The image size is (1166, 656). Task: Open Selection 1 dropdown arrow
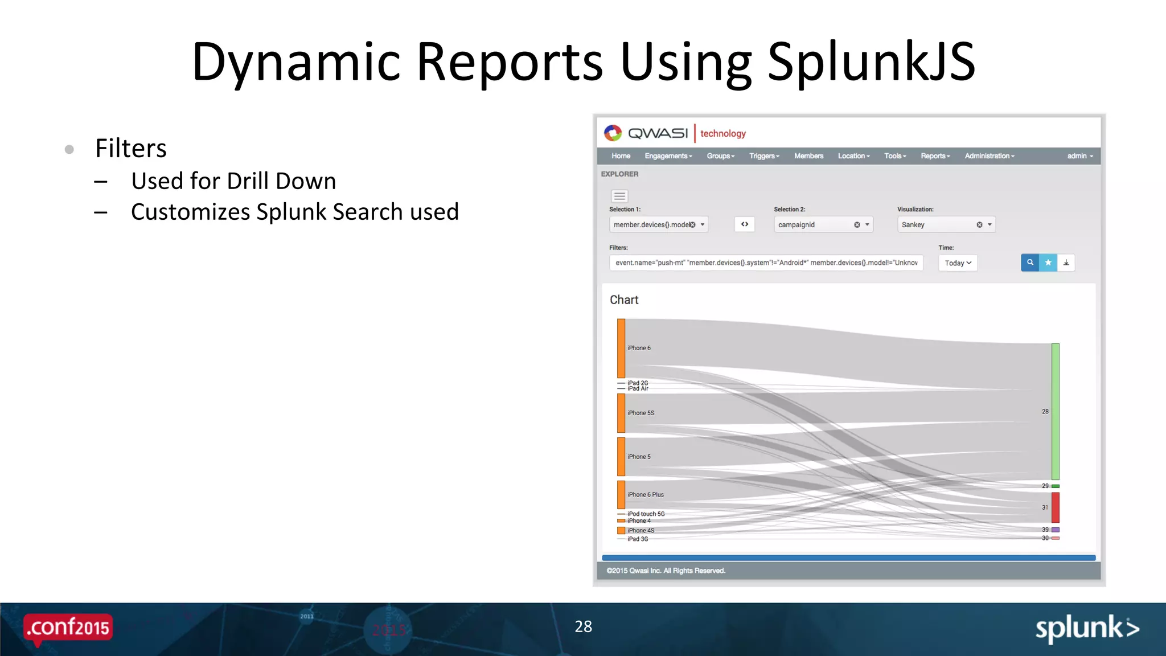(x=703, y=225)
